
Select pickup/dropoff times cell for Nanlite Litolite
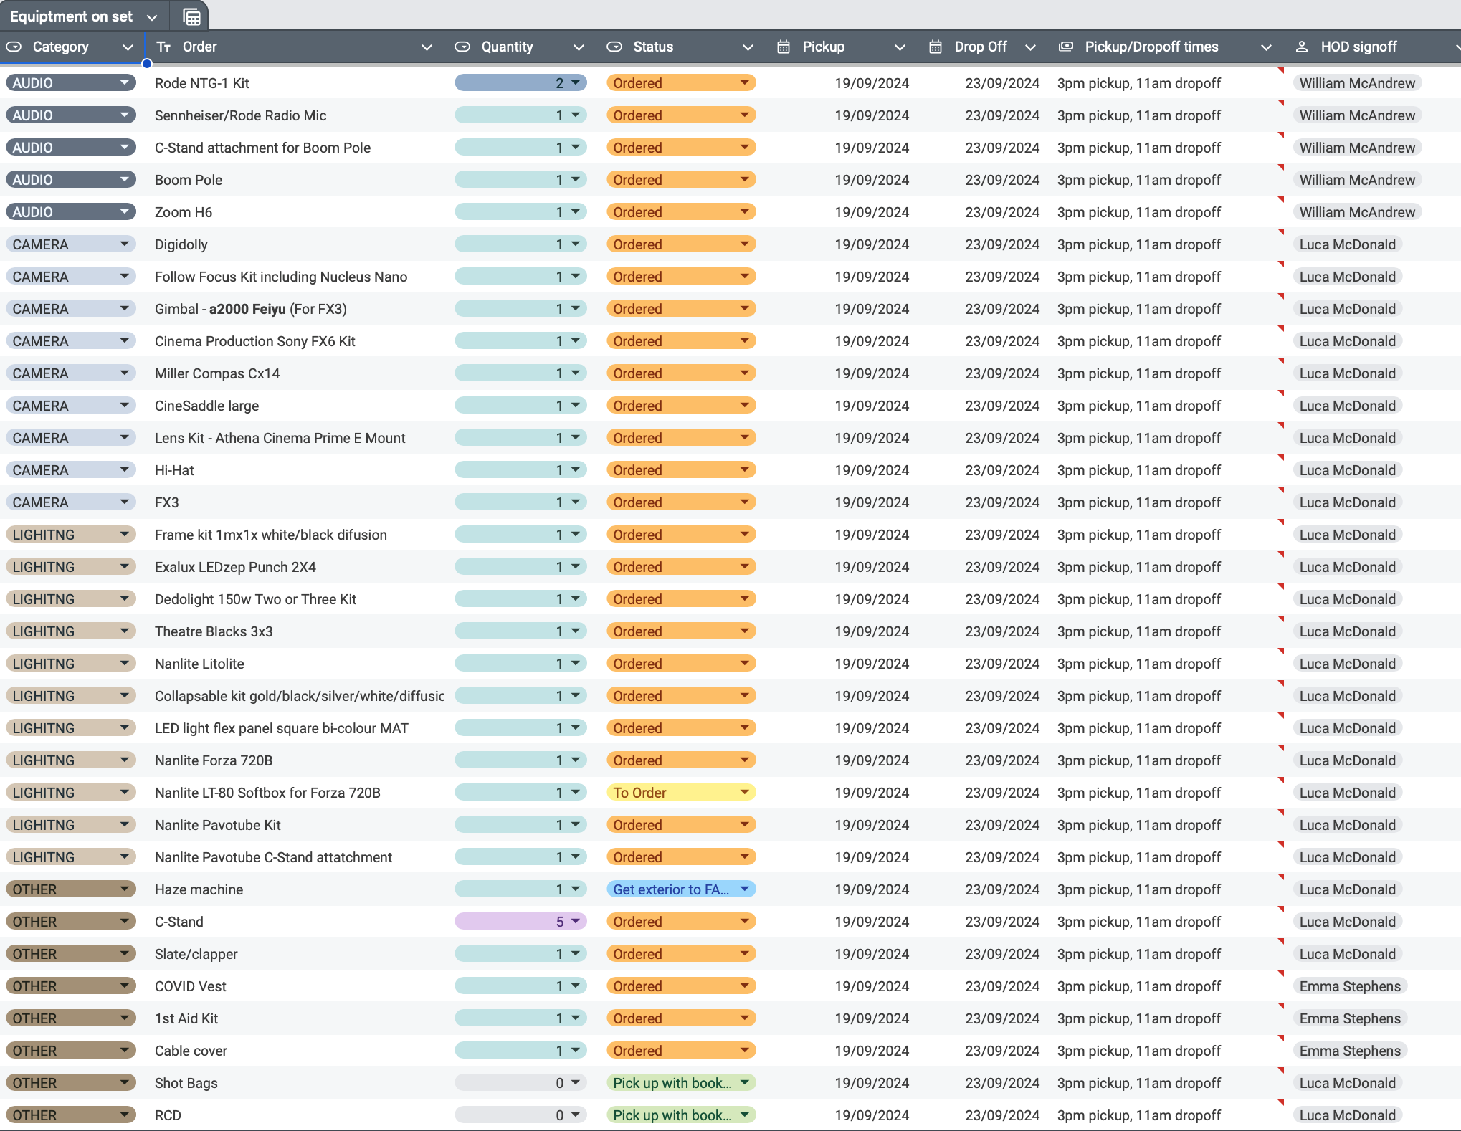point(1168,664)
